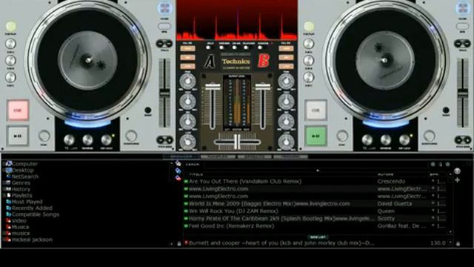474x267 pixels.
Task: Expand the Desktop tree node
Action: [4, 170]
